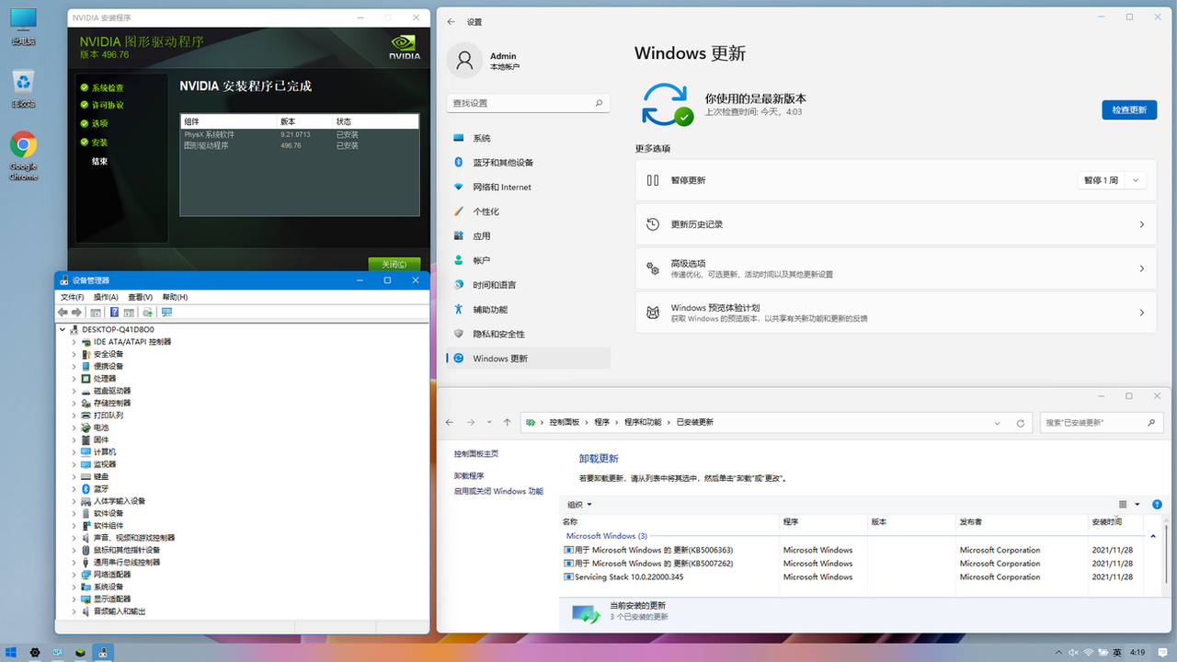Click the Back arrow in Settings window
Image resolution: width=1177 pixels, height=662 pixels.
pos(451,21)
